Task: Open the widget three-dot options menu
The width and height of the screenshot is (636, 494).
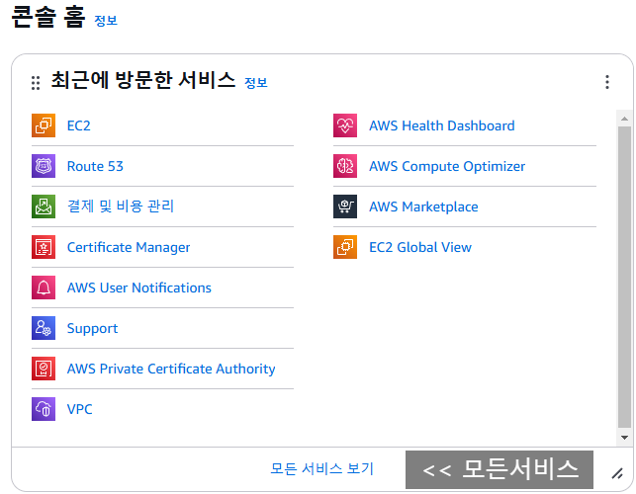Action: (607, 82)
